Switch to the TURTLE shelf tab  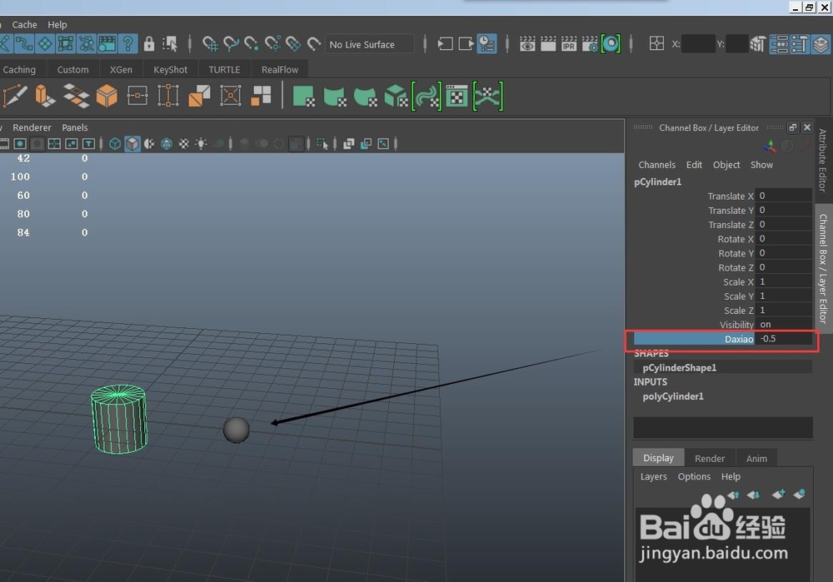point(224,70)
